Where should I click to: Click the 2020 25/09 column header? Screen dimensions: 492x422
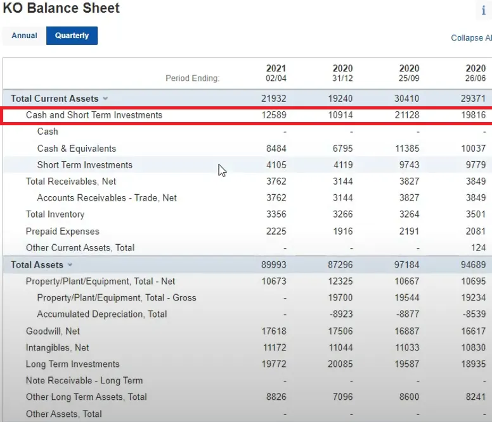(409, 73)
